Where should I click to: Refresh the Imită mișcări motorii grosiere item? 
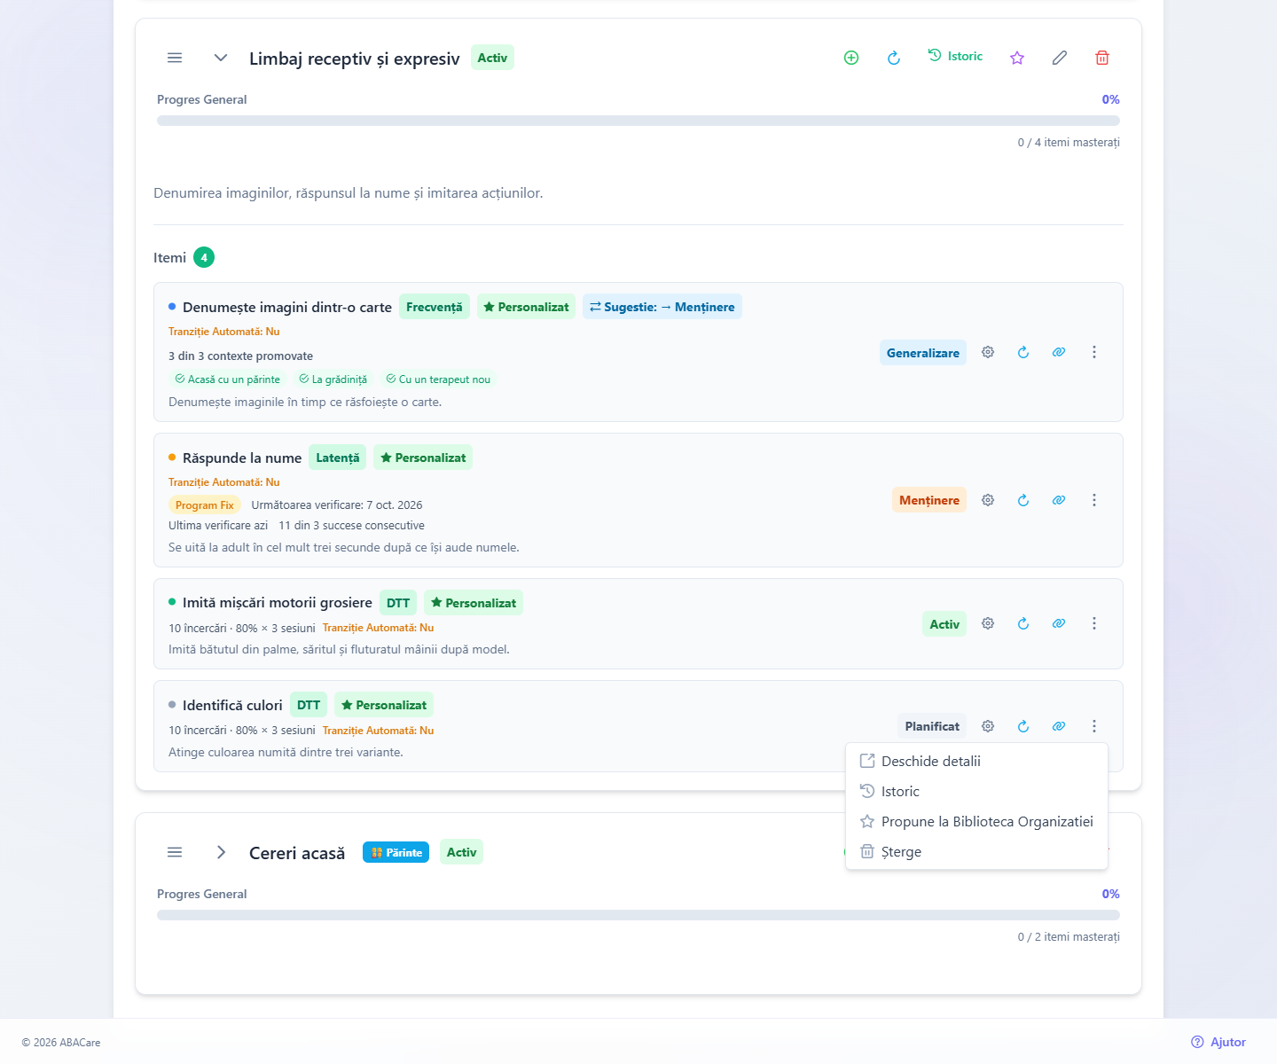1023,623
